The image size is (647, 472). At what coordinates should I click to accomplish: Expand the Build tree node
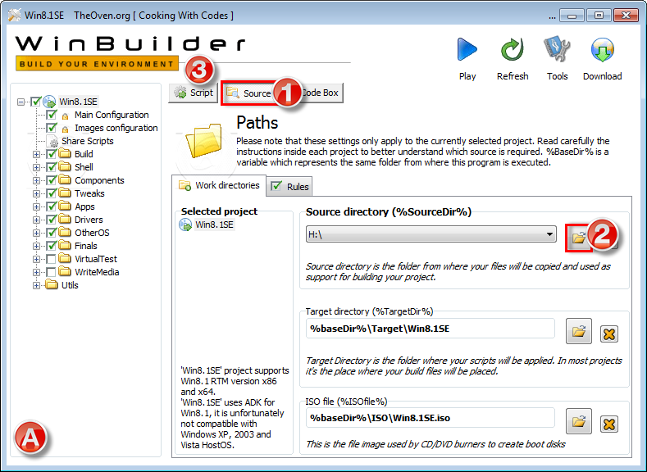click(x=36, y=155)
